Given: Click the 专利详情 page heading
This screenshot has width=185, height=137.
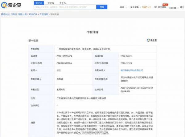Looking at the screenshot, I should [92, 32].
